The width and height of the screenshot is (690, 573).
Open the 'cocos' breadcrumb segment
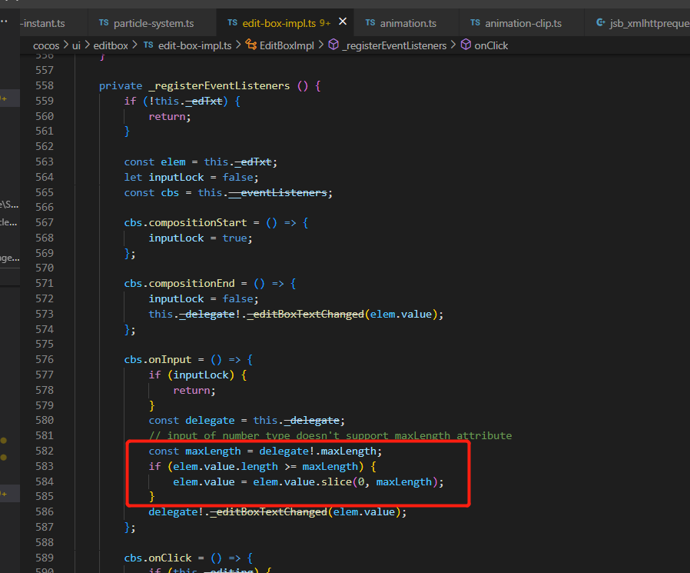46,46
